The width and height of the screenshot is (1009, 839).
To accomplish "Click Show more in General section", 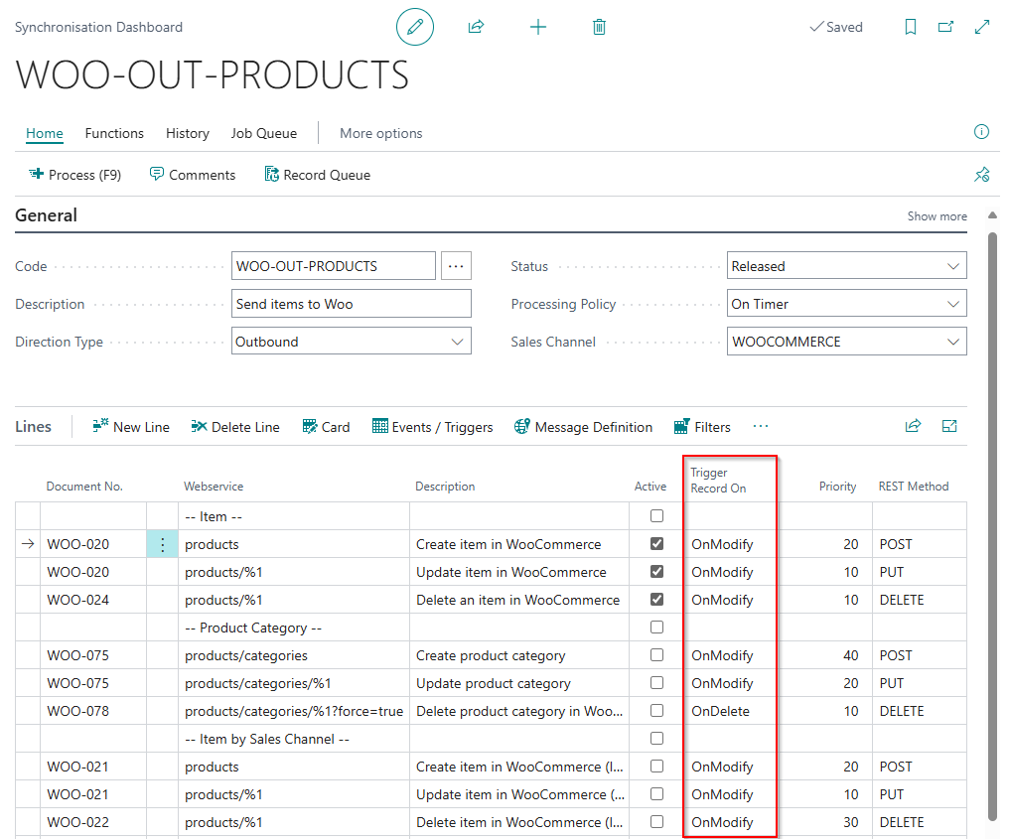I will [937, 216].
